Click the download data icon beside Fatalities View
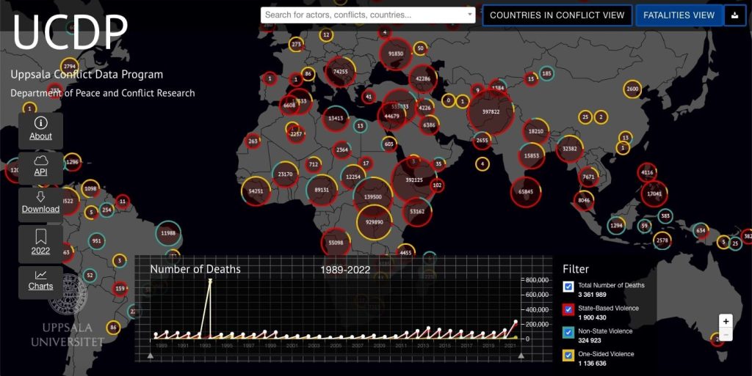 tap(734, 15)
